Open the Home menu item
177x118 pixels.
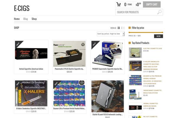tap(17, 19)
